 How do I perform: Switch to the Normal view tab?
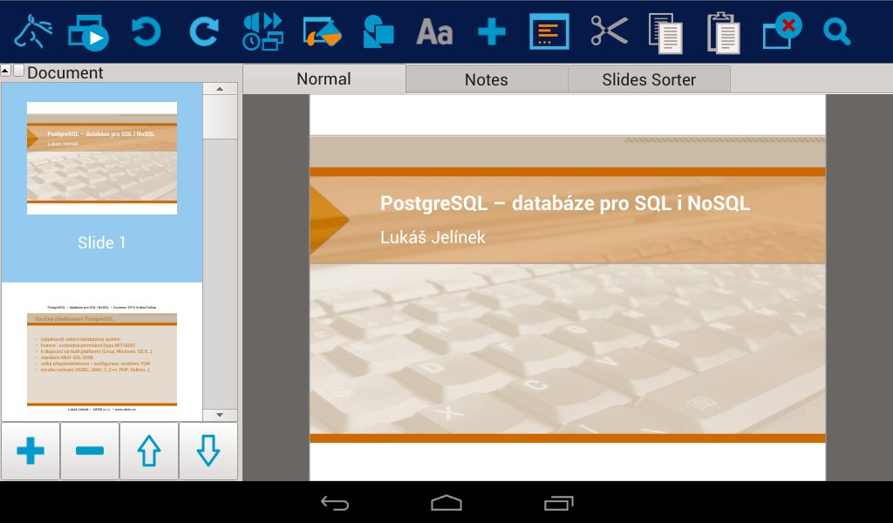324,78
